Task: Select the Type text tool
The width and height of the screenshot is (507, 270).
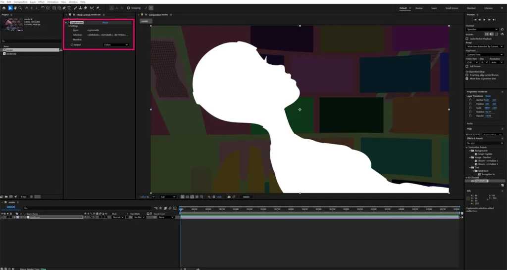Action: tap(69, 8)
